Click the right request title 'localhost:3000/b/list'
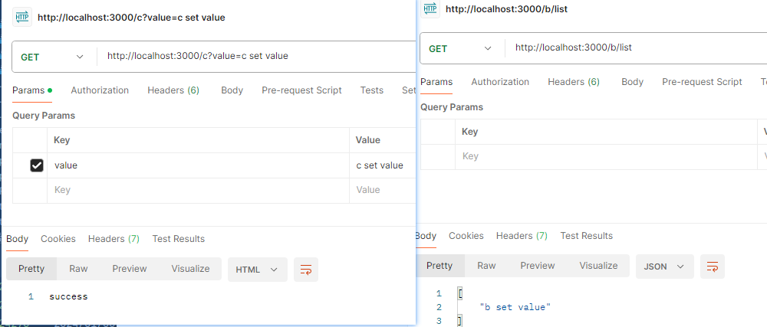 506,9
